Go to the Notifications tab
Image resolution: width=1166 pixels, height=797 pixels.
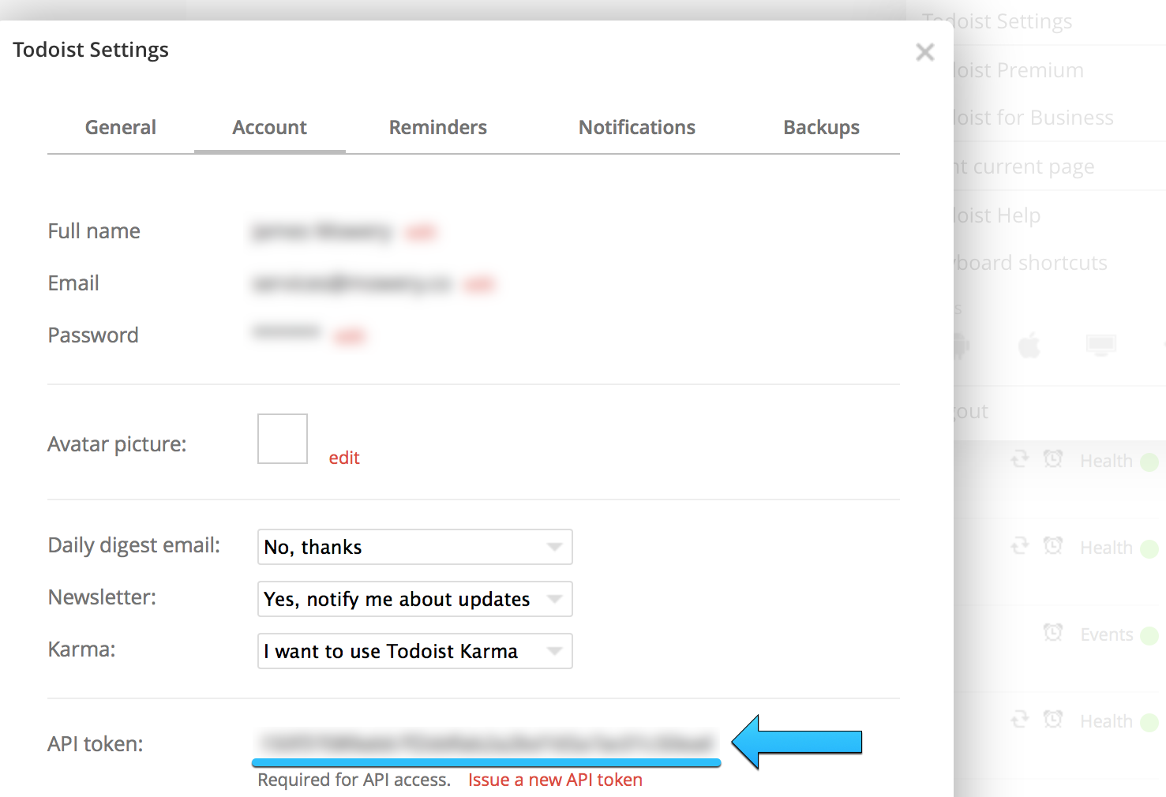(x=637, y=128)
